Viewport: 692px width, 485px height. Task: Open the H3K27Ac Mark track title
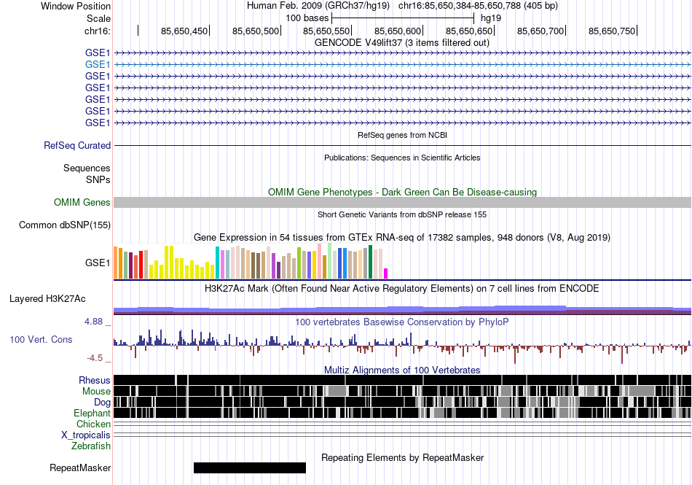[401, 288]
